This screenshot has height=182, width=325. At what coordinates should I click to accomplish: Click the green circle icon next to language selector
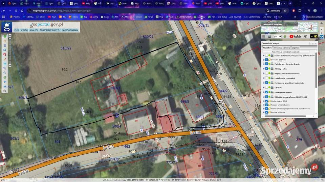click(x=285, y=36)
